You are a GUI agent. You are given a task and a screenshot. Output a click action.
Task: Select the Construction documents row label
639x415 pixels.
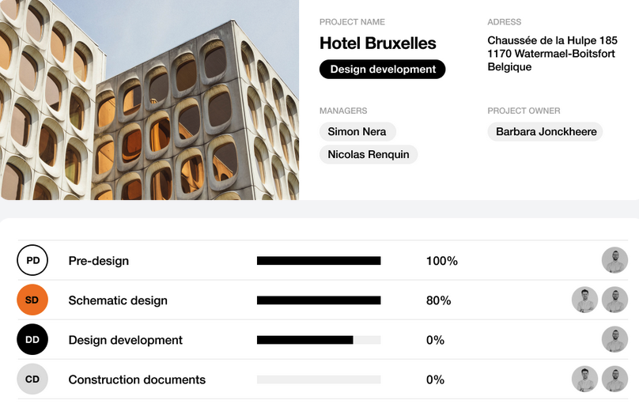pyautogui.click(x=137, y=379)
